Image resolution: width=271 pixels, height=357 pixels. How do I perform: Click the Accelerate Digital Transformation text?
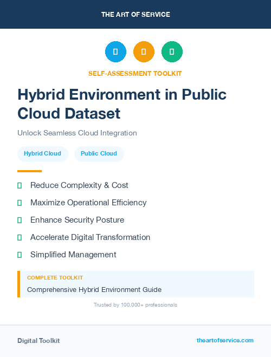coord(90,237)
